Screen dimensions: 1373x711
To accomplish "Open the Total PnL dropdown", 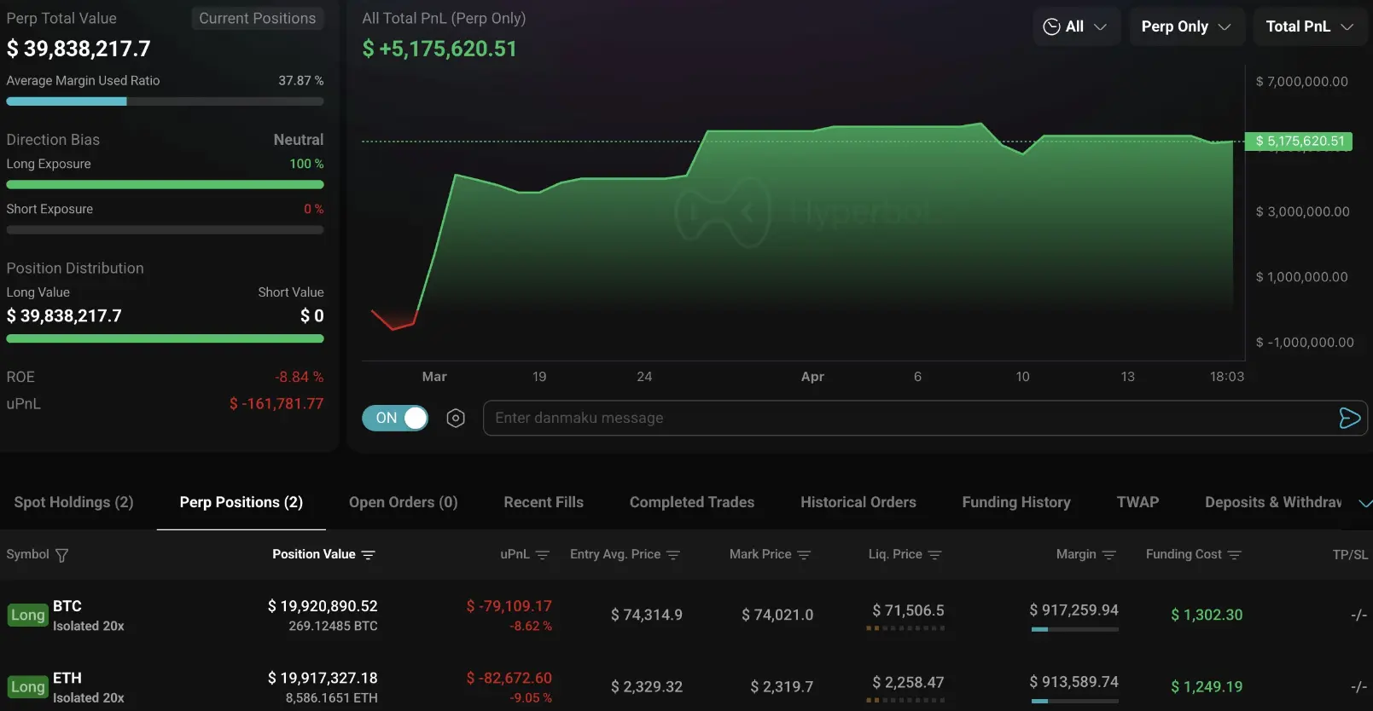I will [x=1309, y=26].
